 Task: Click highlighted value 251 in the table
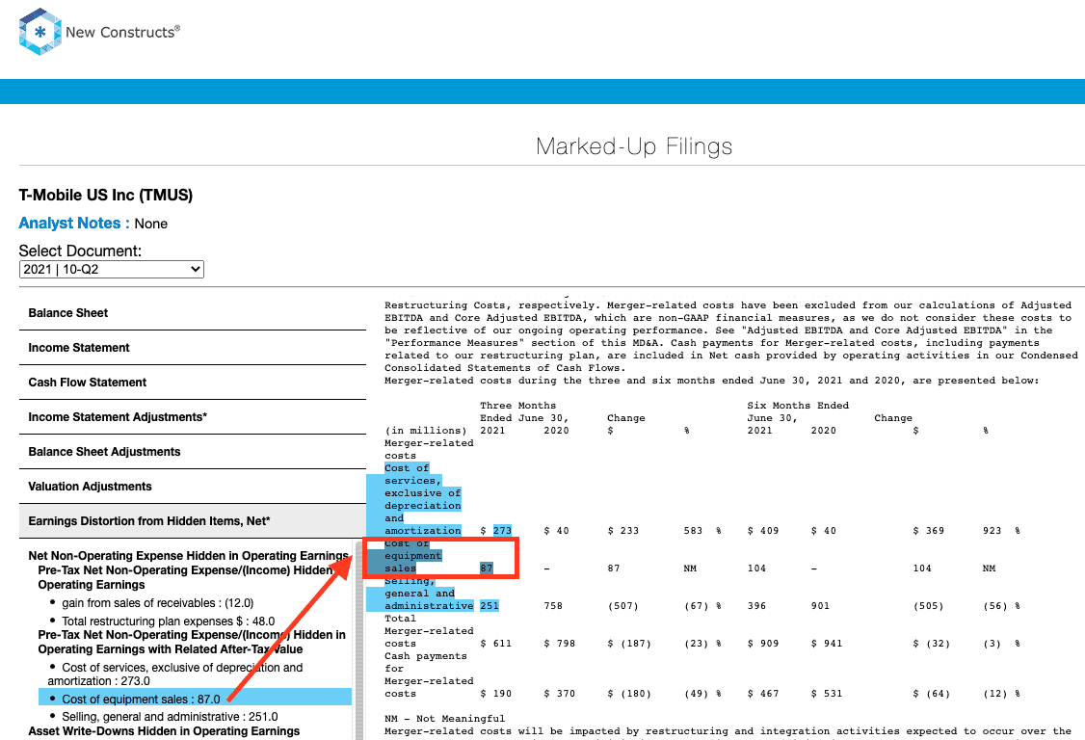490,606
